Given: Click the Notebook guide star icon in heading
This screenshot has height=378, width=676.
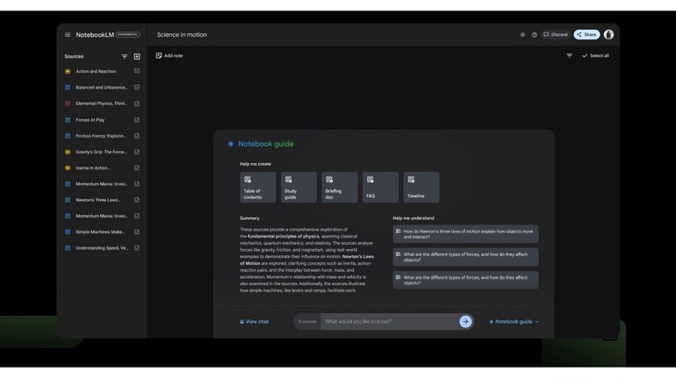Looking at the screenshot, I should click(231, 144).
